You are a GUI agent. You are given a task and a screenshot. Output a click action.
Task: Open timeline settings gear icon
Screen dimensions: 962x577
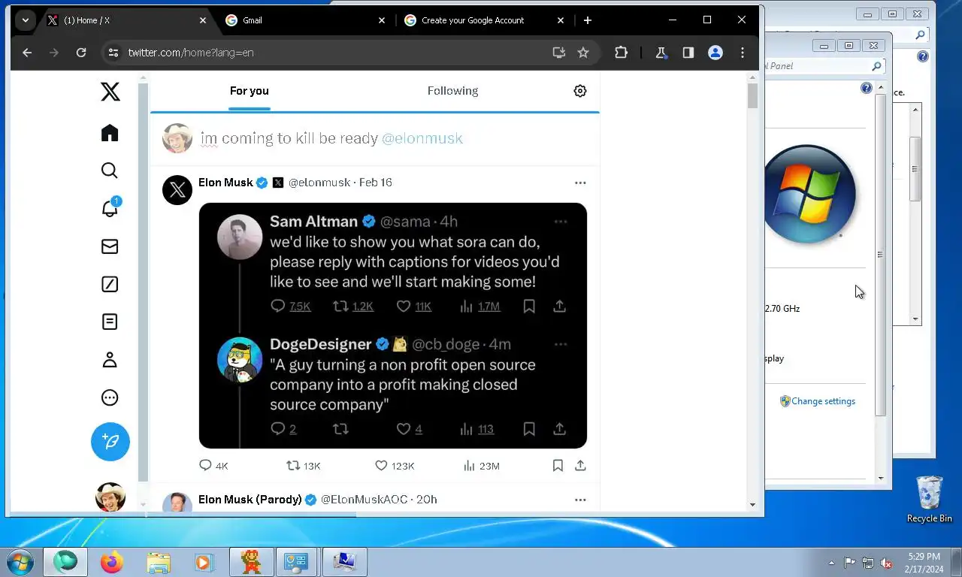(580, 91)
